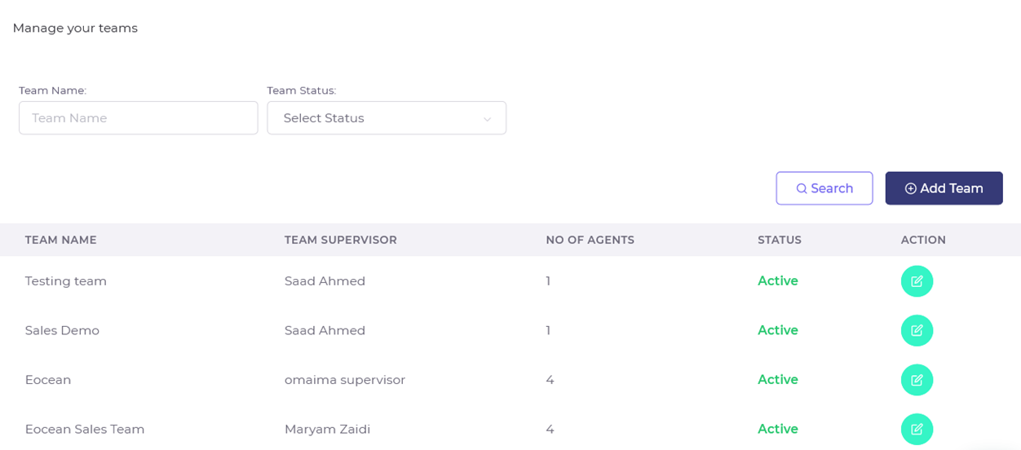
Task: Click the STATUS column header
Action: click(779, 240)
